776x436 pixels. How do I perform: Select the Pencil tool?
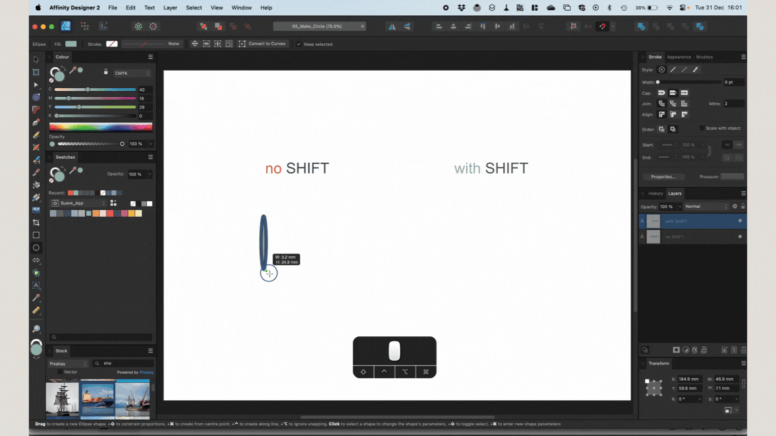click(36, 135)
